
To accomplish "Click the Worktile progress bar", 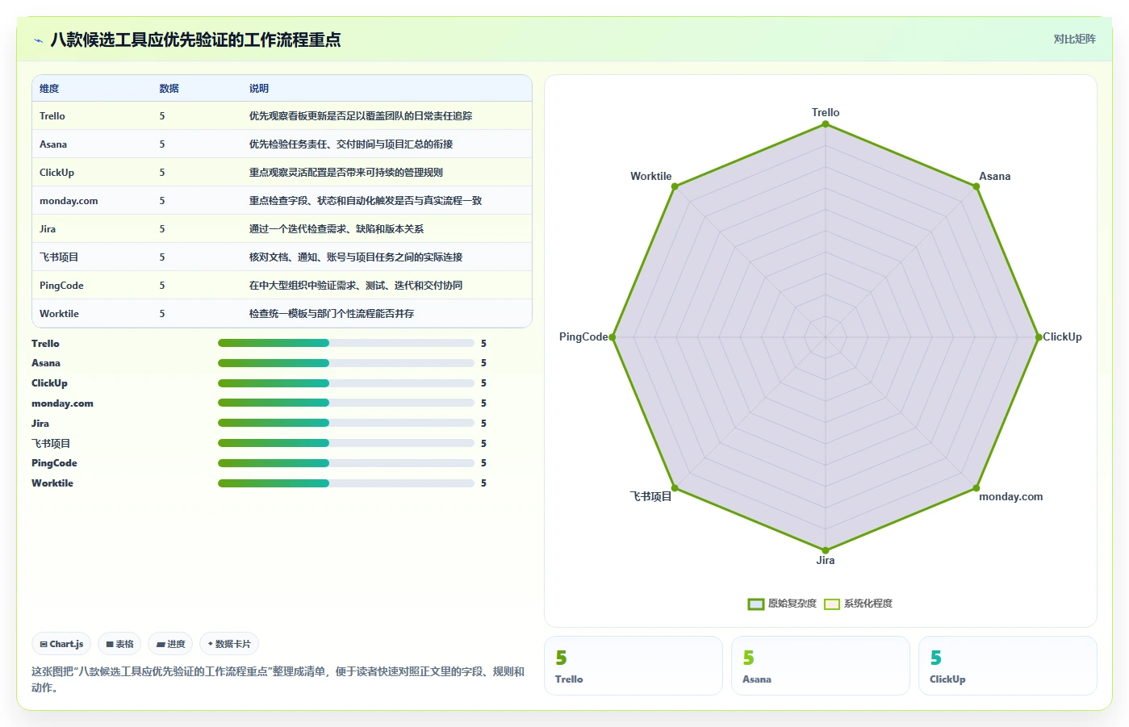I will (x=345, y=483).
